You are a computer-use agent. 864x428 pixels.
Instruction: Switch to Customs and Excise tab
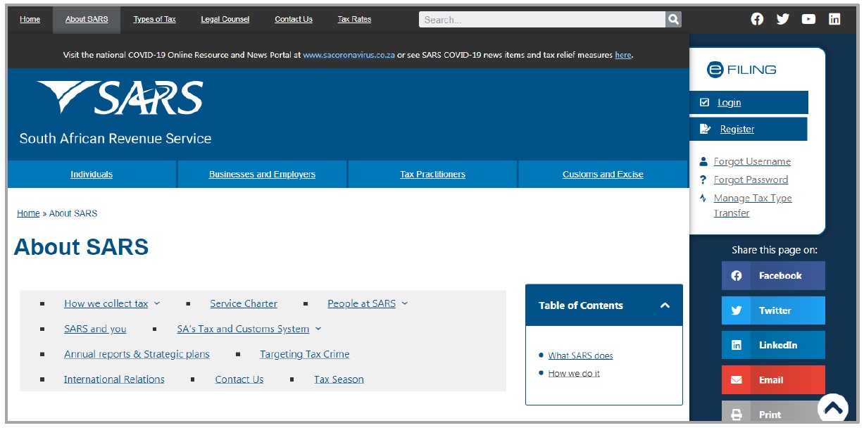603,174
